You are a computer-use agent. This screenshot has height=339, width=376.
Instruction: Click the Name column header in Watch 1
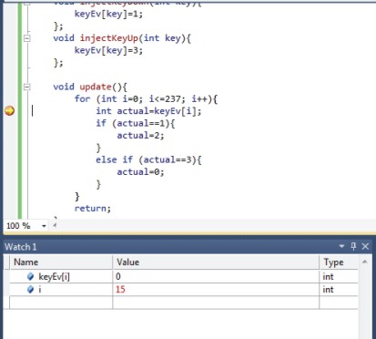click(x=61, y=262)
